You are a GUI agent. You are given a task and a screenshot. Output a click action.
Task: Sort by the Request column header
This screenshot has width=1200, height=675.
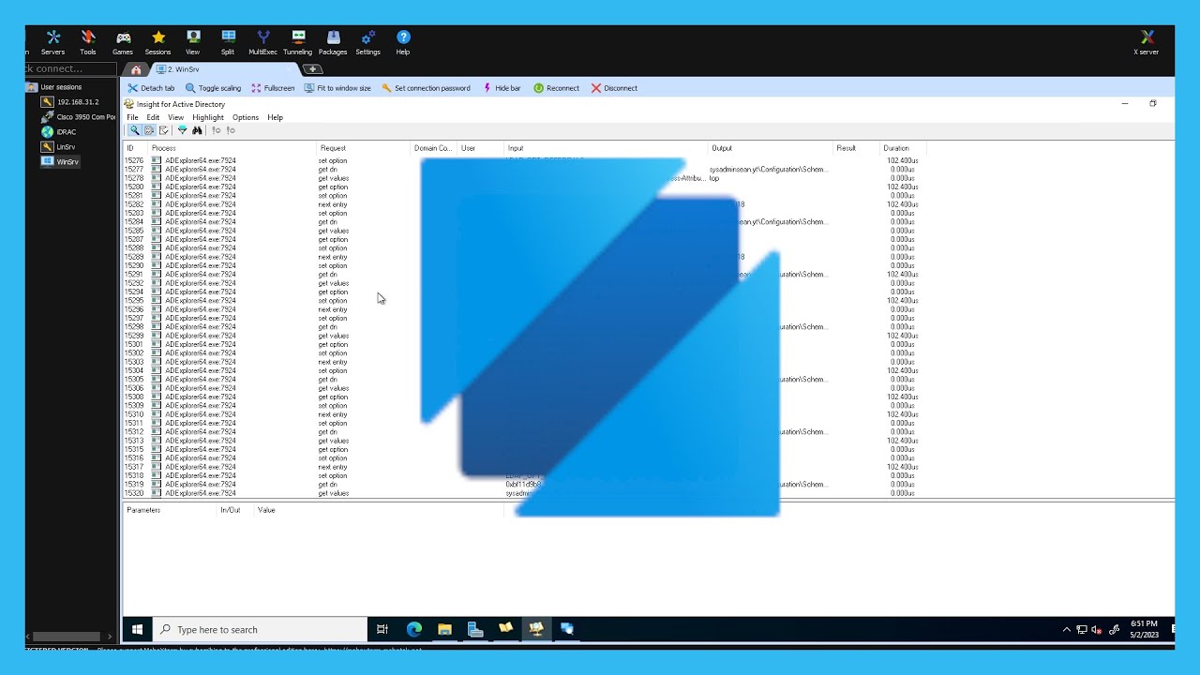[x=364, y=148]
